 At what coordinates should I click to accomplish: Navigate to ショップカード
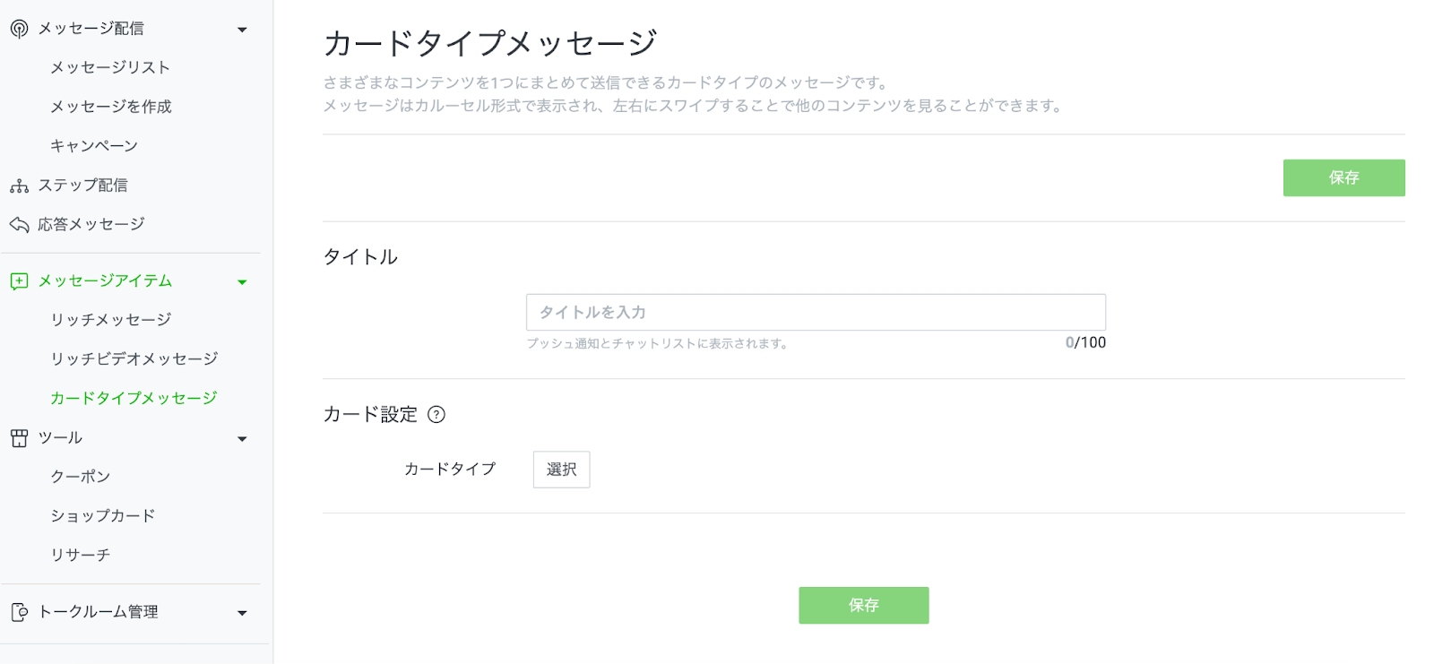[103, 516]
